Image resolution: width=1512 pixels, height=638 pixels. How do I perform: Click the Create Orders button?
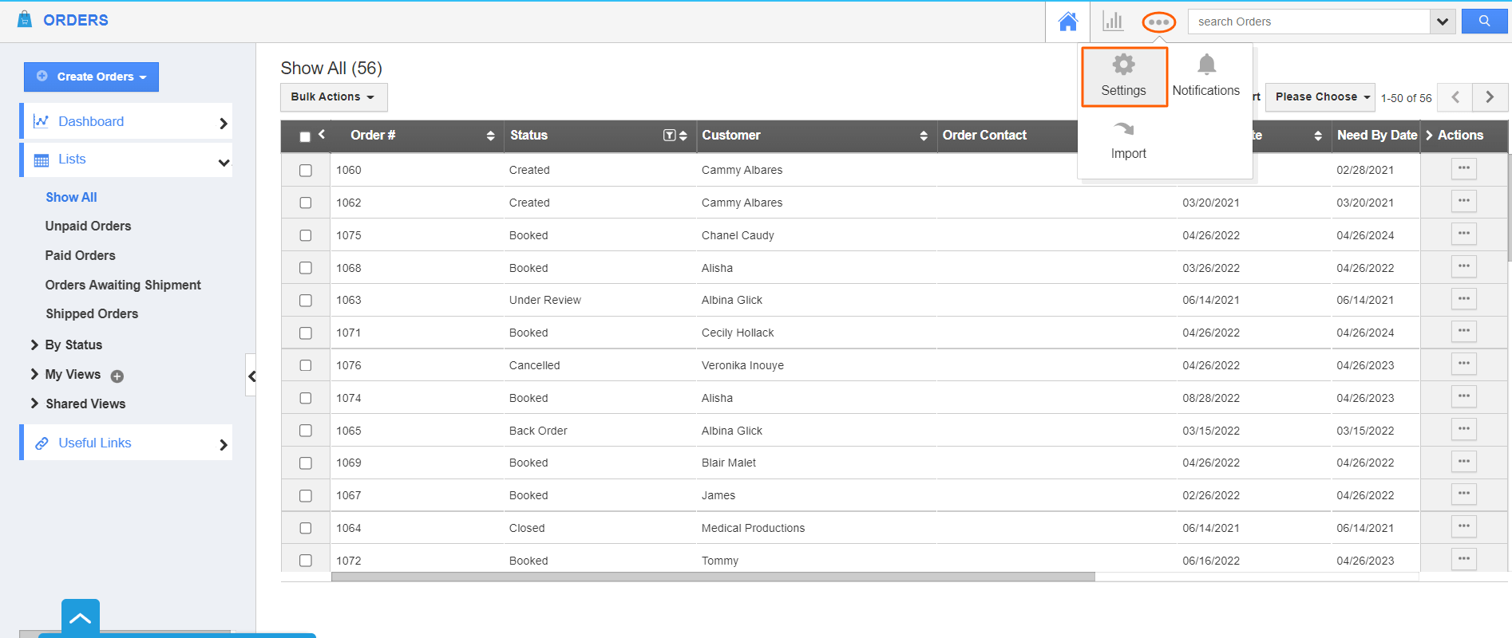pos(92,77)
